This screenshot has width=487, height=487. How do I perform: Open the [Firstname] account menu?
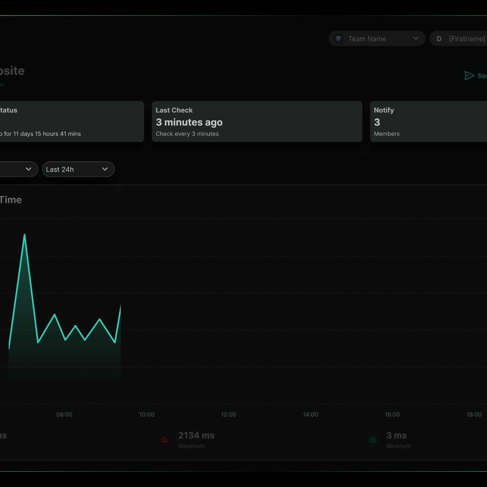pyautogui.click(x=458, y=38)
